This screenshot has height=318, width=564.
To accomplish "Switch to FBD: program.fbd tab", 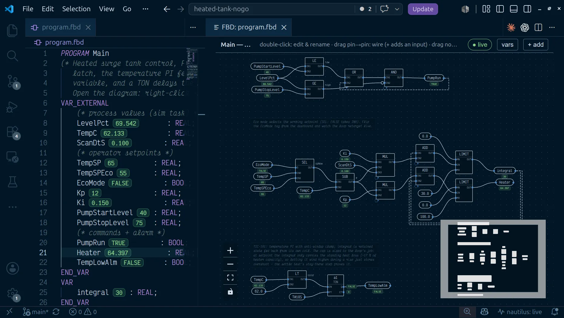I will [249, 27].
